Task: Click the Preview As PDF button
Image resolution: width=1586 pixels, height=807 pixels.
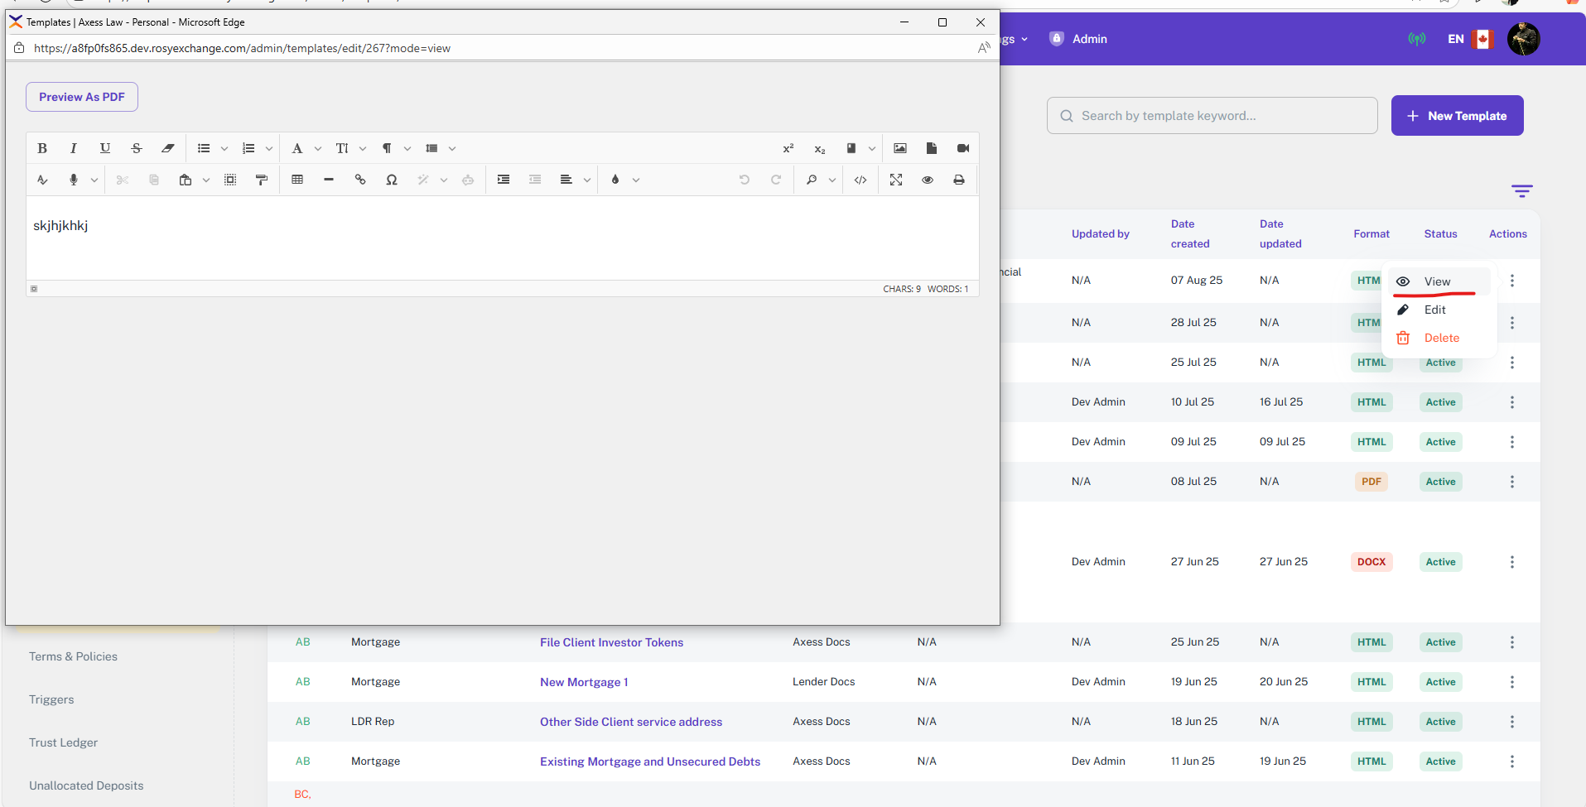Action: click(x=82, y=97)
